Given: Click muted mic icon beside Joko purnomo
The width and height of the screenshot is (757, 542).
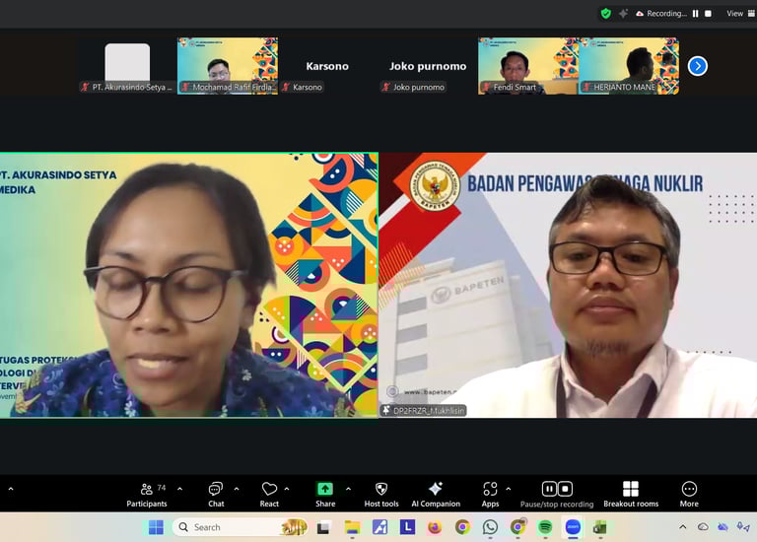Looking at the screenshot, I should click(x=385, y=88).
